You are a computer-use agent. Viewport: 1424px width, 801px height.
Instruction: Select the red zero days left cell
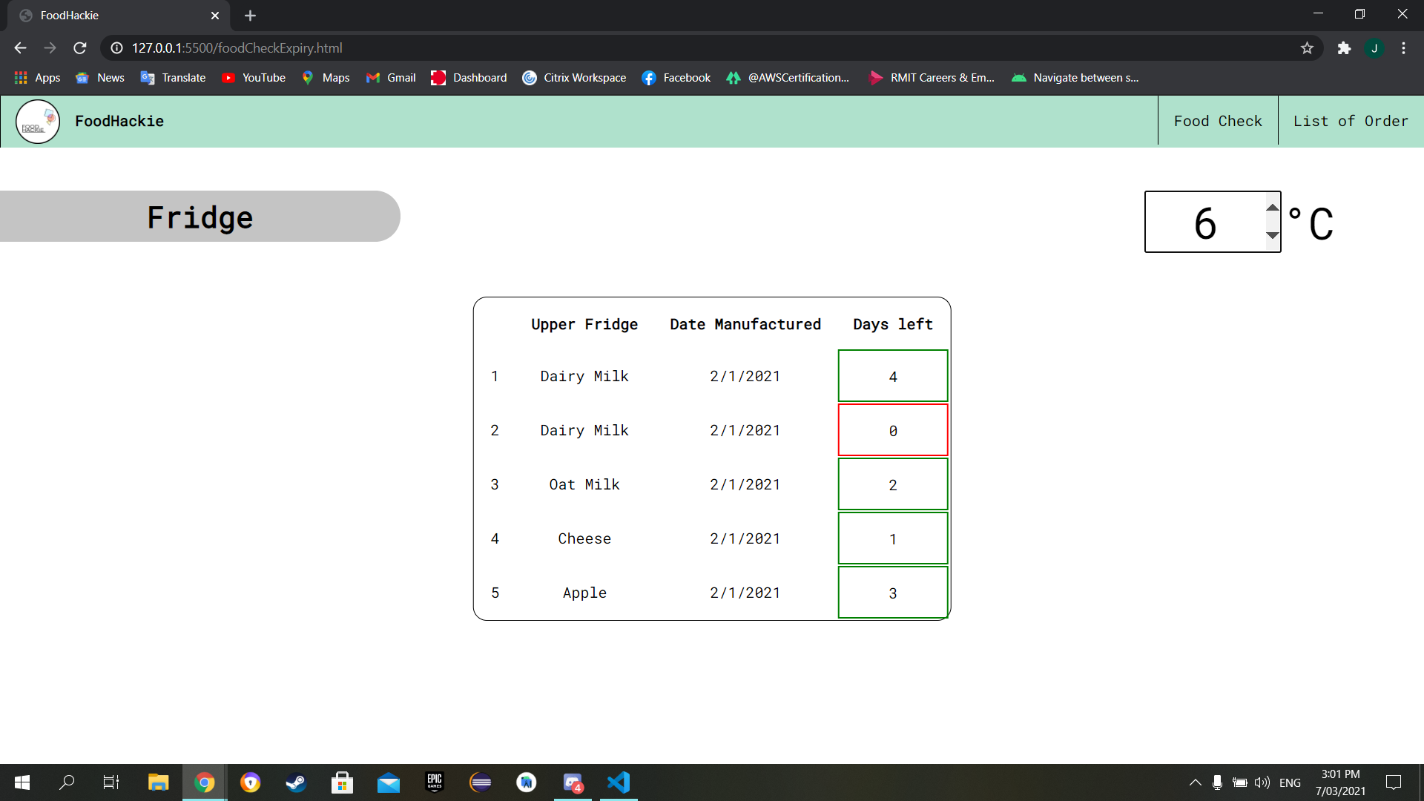(x=892, y=430)
